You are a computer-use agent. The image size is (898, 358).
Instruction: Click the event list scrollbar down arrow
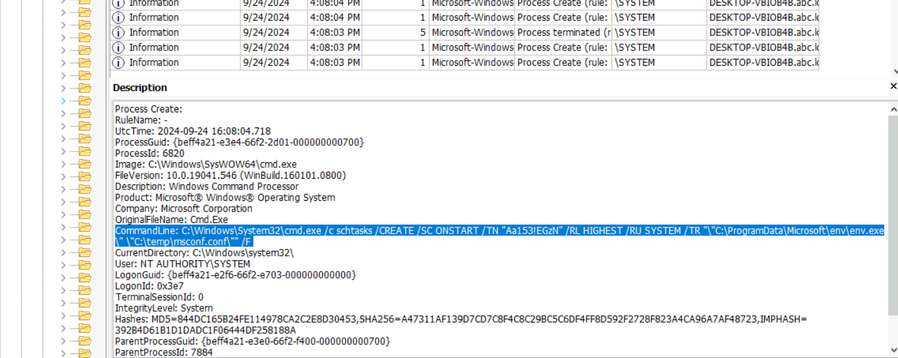pos(895,72)
